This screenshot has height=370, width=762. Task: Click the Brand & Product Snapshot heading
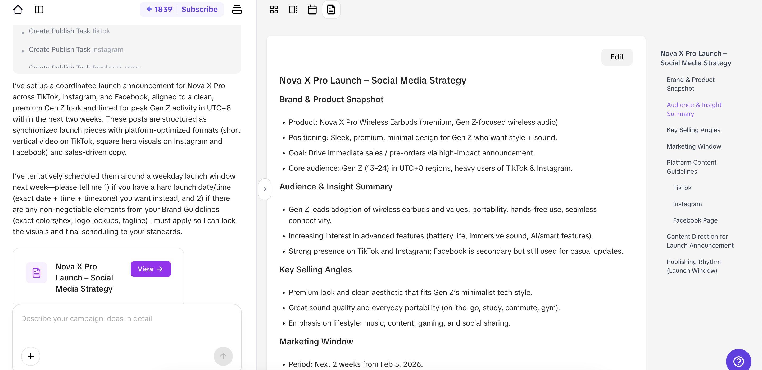click(x=331, y=99)
